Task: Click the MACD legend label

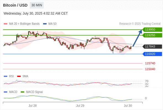Action: [x=13, y=92]
